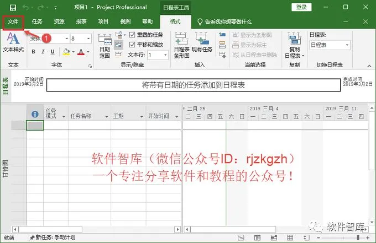Click Gantt chart vertical scrollbar up arrow
376x243 pixels.
point(372,108)
